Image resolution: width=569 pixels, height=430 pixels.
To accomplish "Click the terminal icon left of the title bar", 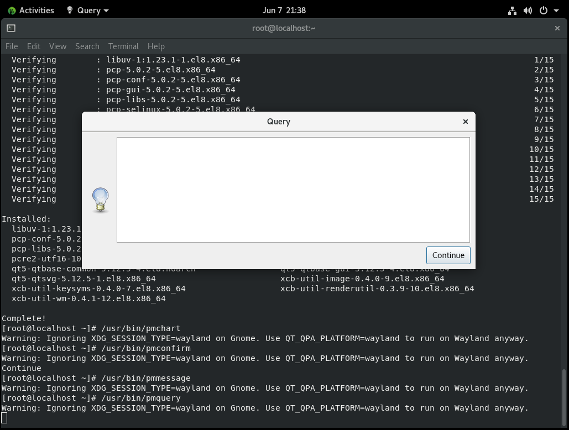I will pos(11,28).
